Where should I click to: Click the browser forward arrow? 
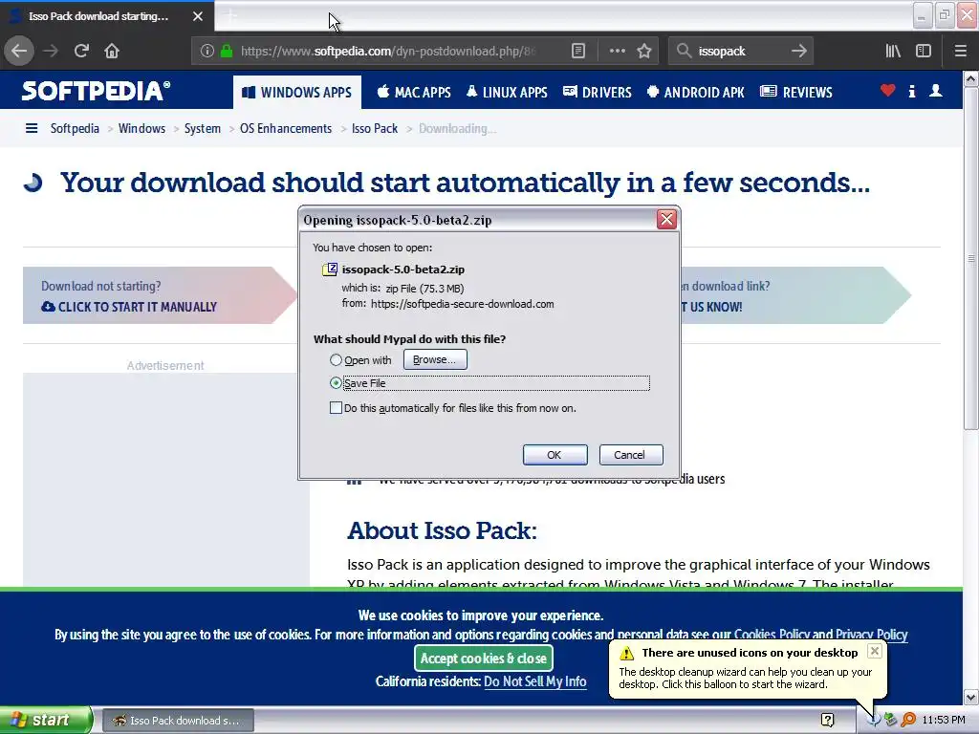(x=51, y=51)
